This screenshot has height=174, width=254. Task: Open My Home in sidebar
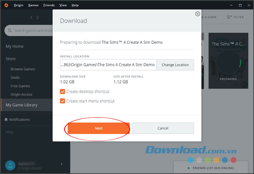tap(14, 46)
